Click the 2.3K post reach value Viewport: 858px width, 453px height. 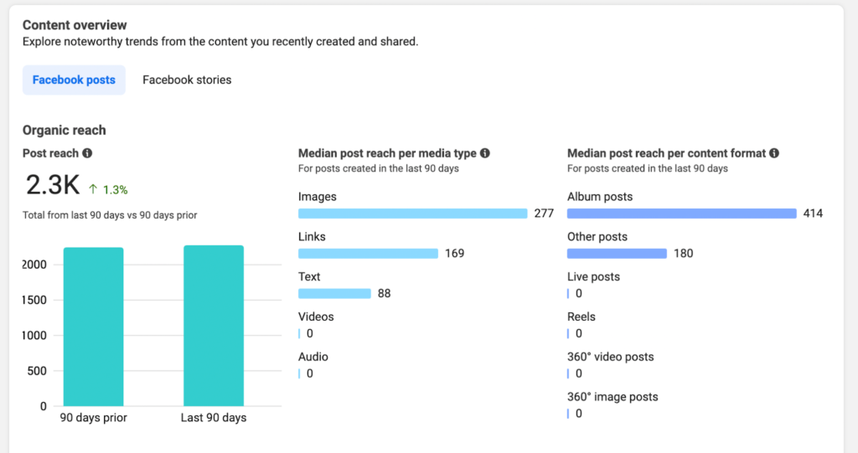[52, 185]
